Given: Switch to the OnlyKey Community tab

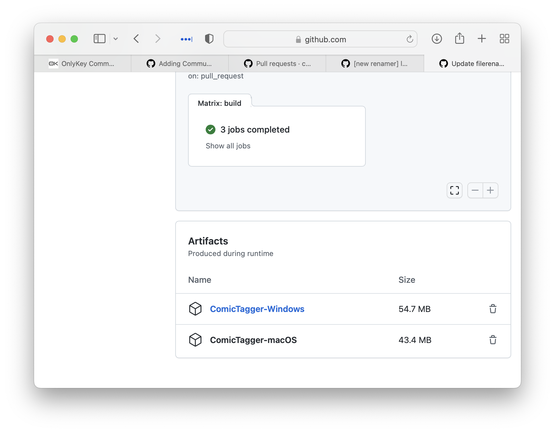Looking at the screenshot, I should 82,64.
